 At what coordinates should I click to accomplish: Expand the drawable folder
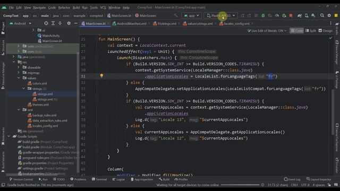click(x=19, y=67)
